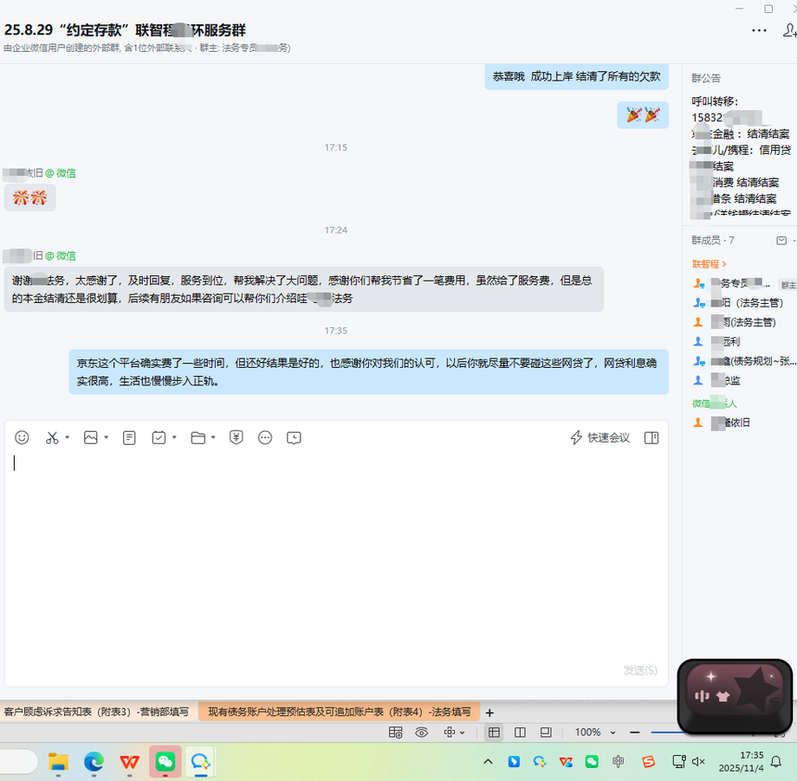Click into the message input box

tap(334, 556)
